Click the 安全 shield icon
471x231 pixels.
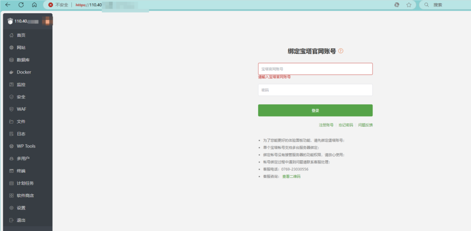click(11, 97)
